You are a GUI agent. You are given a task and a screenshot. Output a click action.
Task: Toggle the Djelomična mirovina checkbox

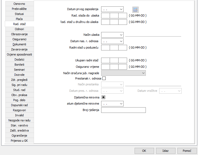coord(104,97)
